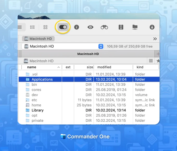Click the Macintosh HD path breadcrumb
The image size is (177, 151).
coord(39,61)
